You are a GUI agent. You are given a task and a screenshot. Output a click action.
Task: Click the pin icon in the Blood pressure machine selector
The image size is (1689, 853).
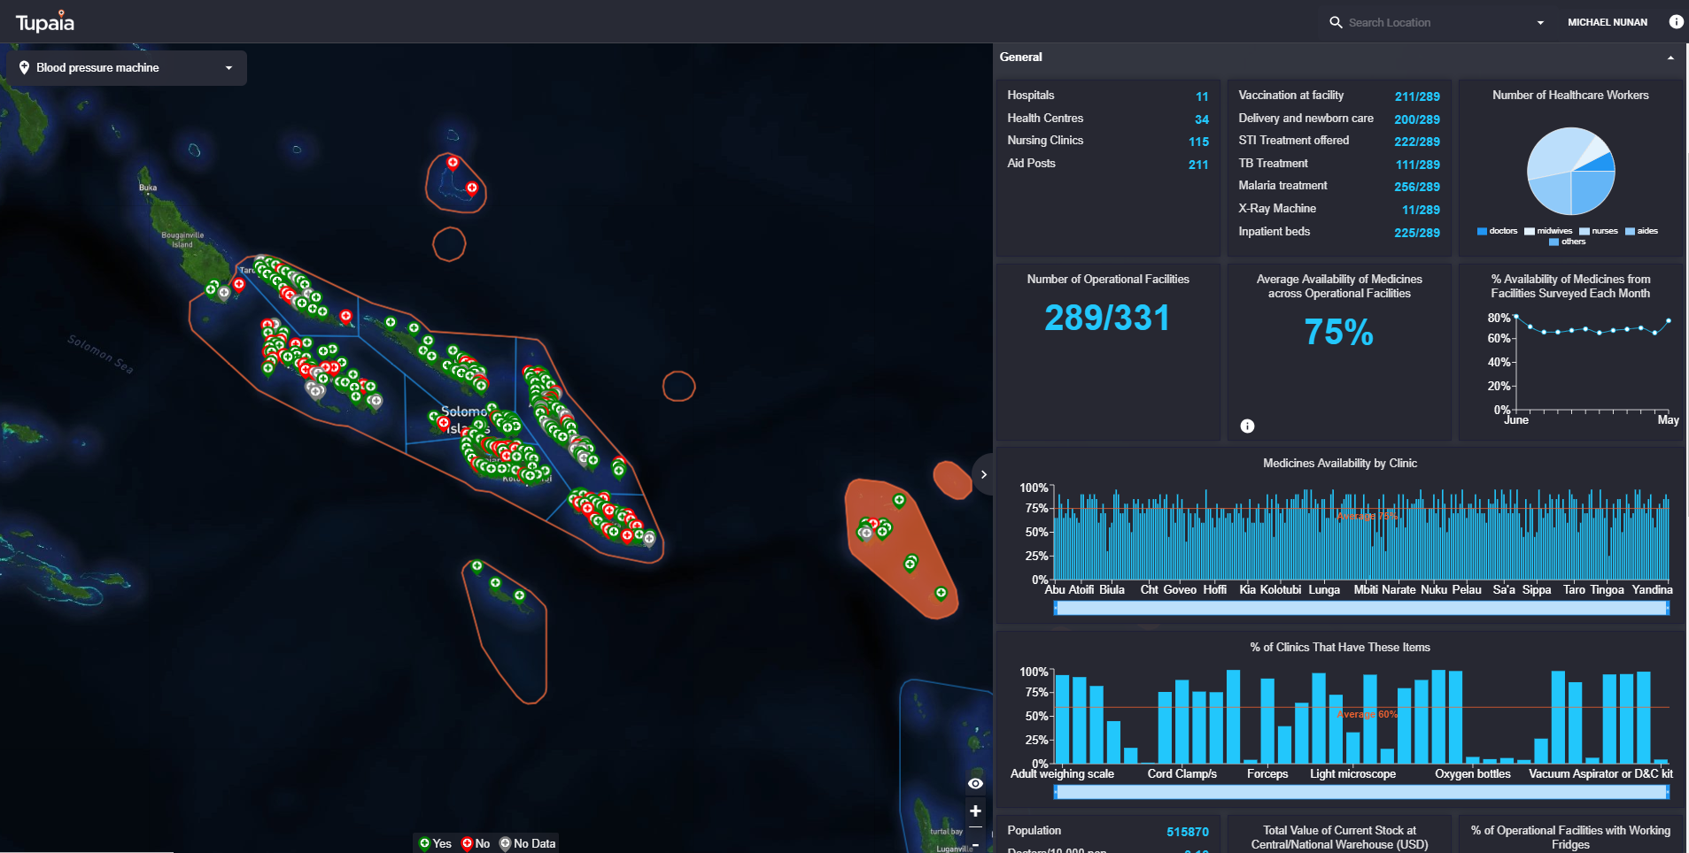point(24,67)
